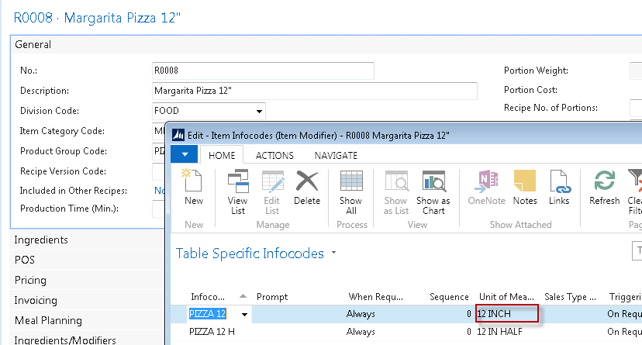The image size is (642, 345).
Task: Open View List in the ribbon
Action: click(x=237, y=188)
